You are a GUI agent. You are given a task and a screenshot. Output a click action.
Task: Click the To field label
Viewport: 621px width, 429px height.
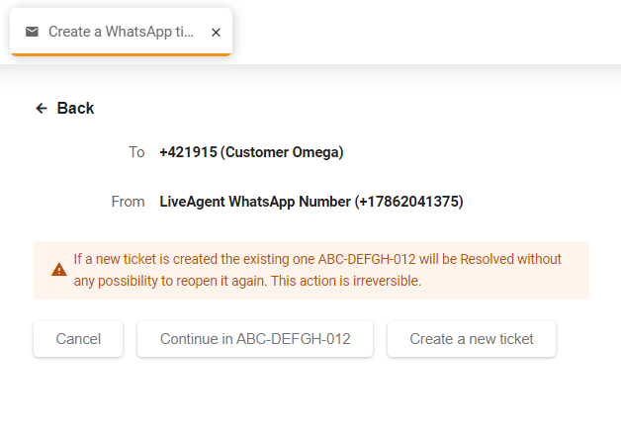point(136,152)
